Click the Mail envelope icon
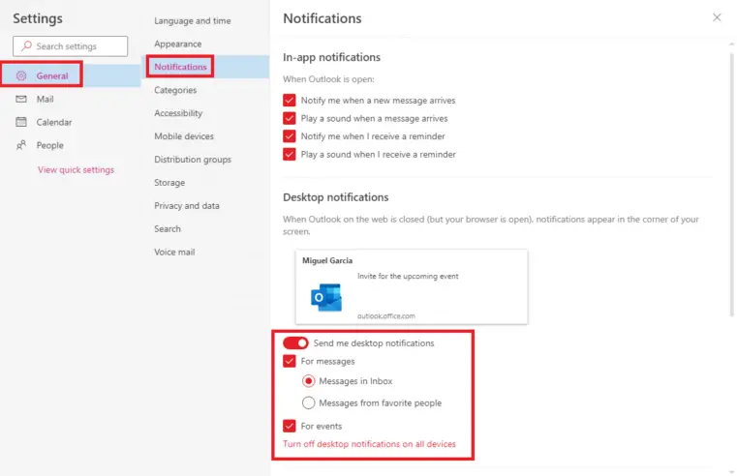Image resolution: width=737 pixels, height=476 pixels. point(21,99)
